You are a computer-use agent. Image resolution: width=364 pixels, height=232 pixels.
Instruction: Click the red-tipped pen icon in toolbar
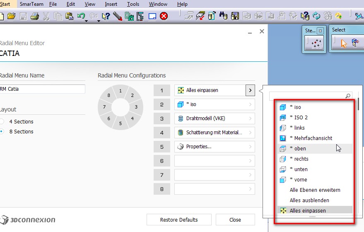(x=118, y=16)
